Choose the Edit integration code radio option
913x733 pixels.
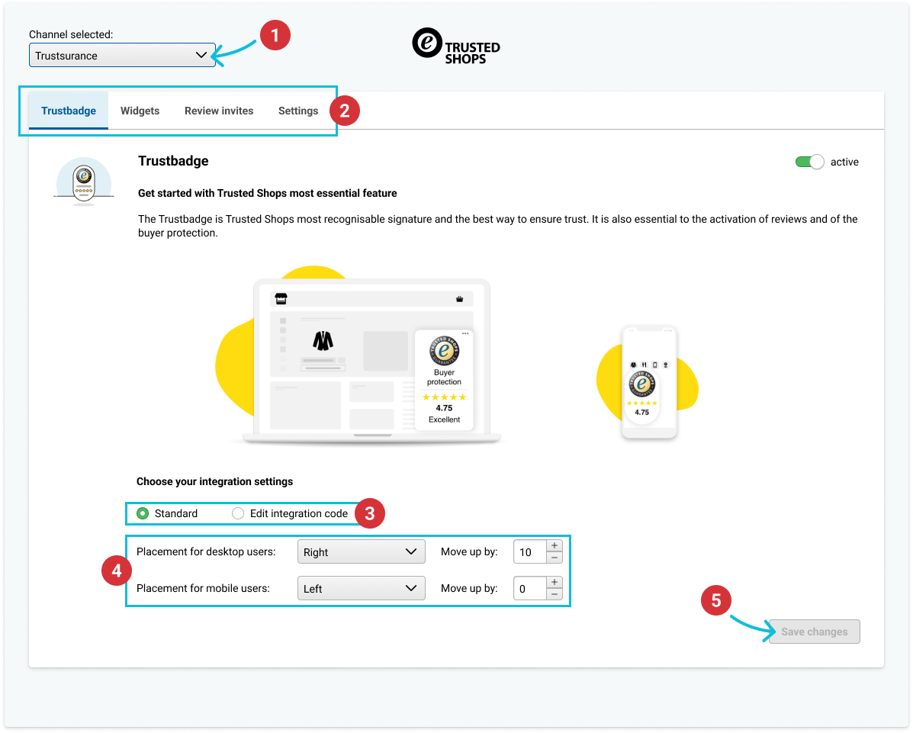pos(238,514)
